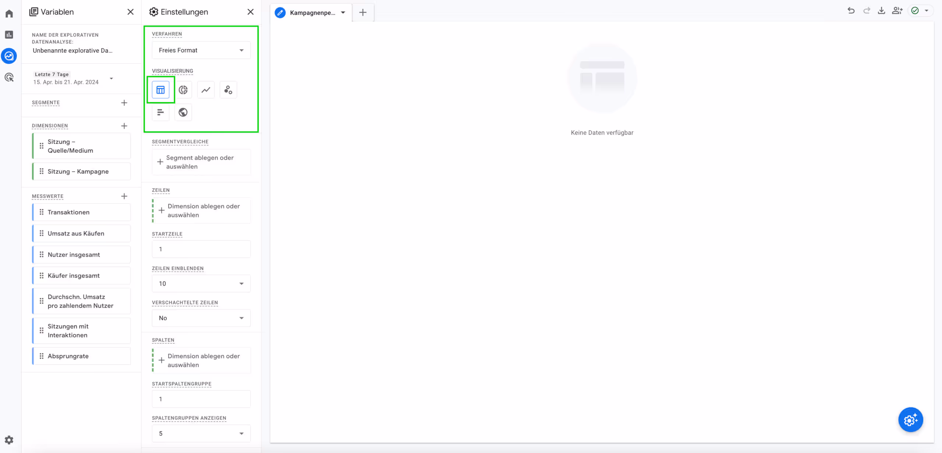
Task: Undo the last change
Action: click(x=851, y=11)
